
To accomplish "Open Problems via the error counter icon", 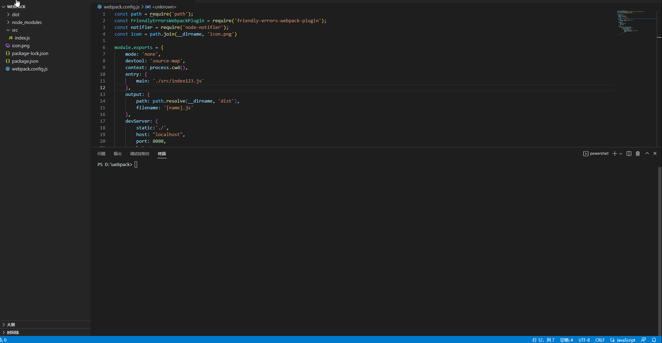I will click(x=4, y=340).
